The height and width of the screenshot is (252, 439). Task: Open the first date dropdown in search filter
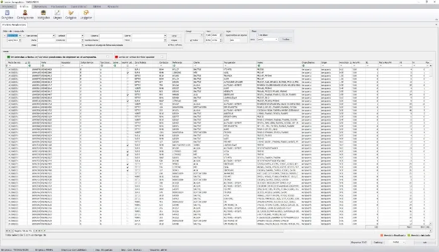[20, 36]
